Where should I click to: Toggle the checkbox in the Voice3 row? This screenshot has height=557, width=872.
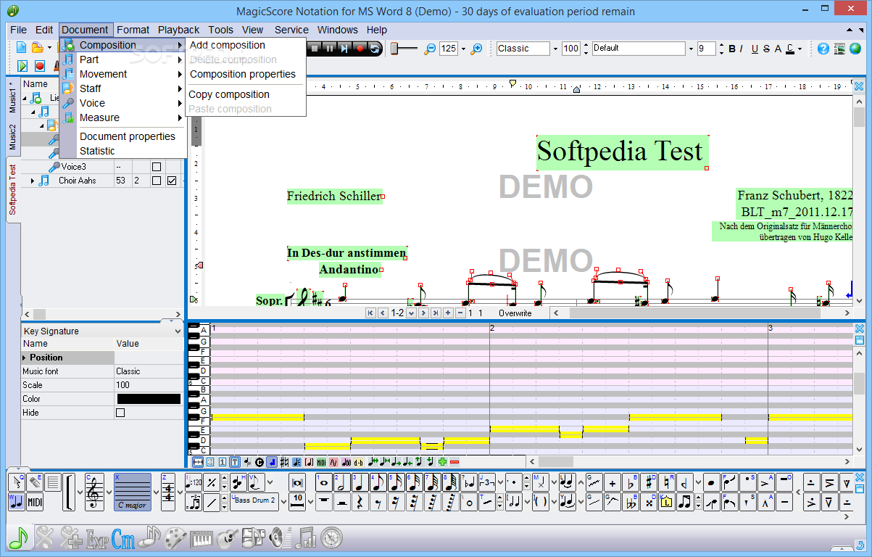156,167
